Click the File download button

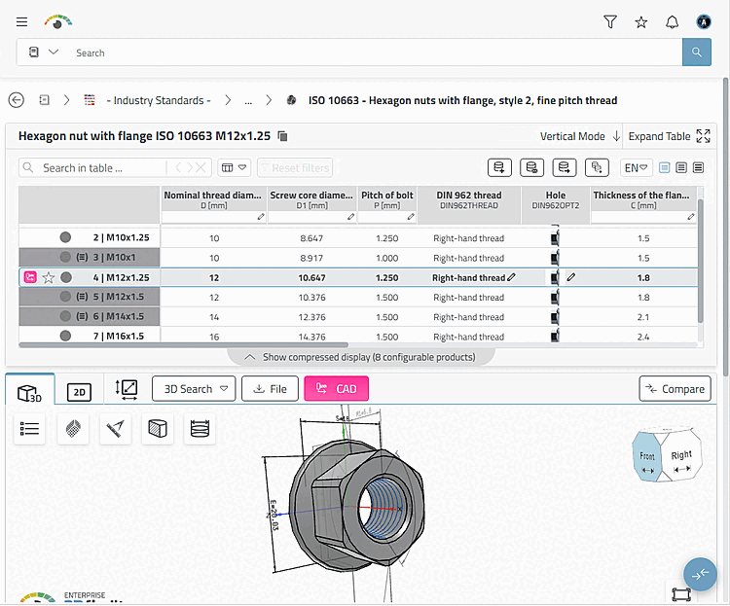pos(270,389)
